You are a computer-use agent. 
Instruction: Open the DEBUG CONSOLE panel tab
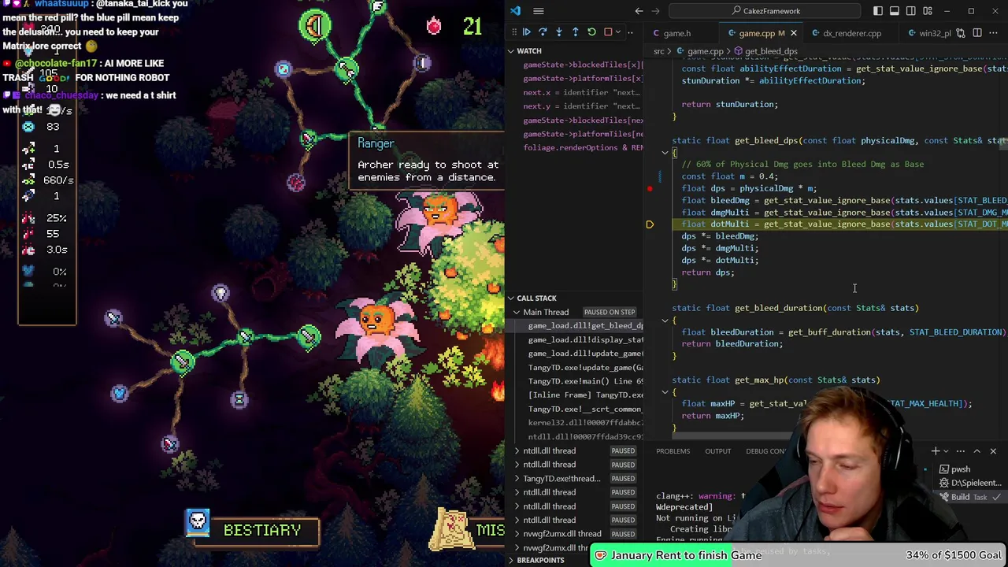765,451
